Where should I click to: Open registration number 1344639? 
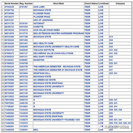24,113
